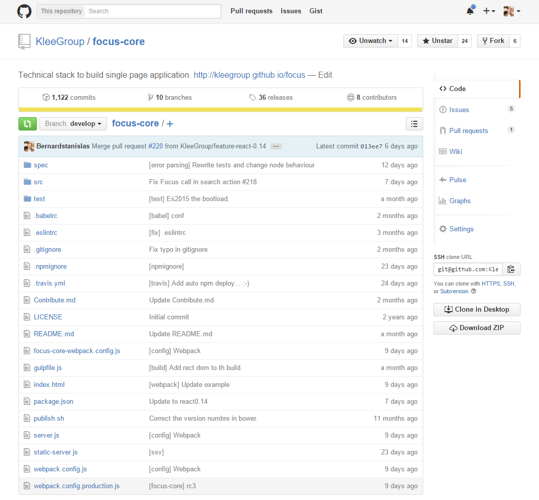539x500 pixels.
Task: Click the Bernardstanislas avatar in the commit bar
Action: [x=29, y=146]
